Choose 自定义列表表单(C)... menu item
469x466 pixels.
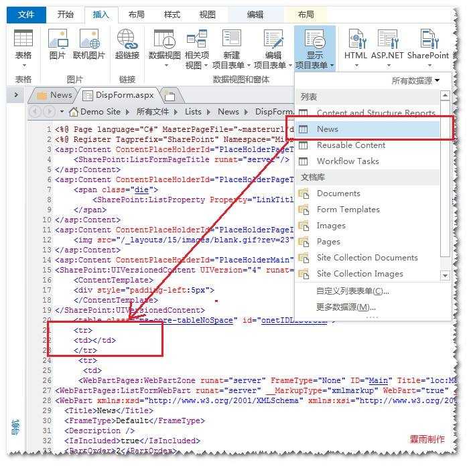click(352, 291)
